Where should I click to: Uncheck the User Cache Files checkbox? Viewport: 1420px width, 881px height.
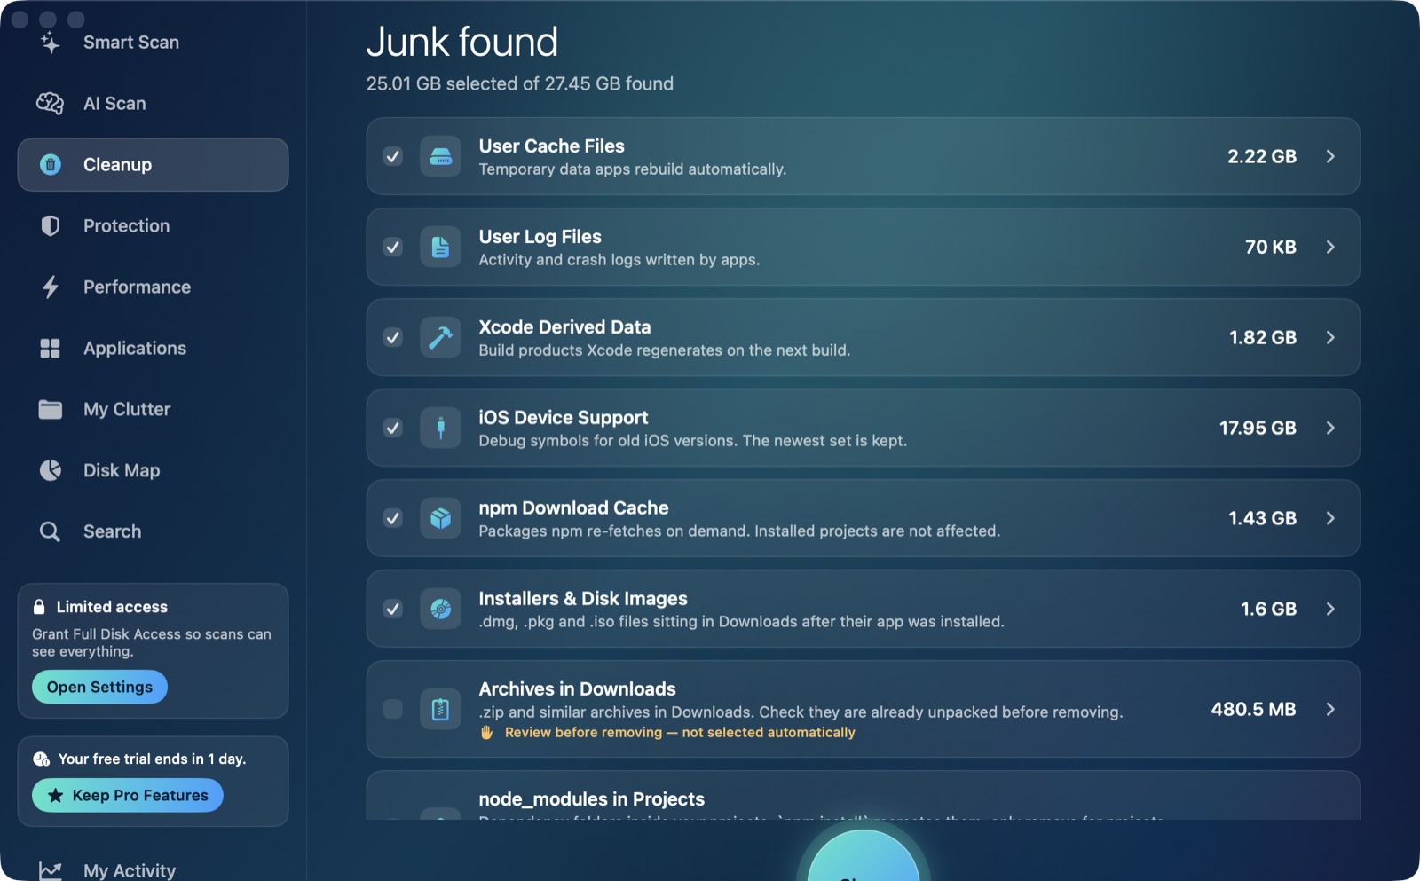393,157
